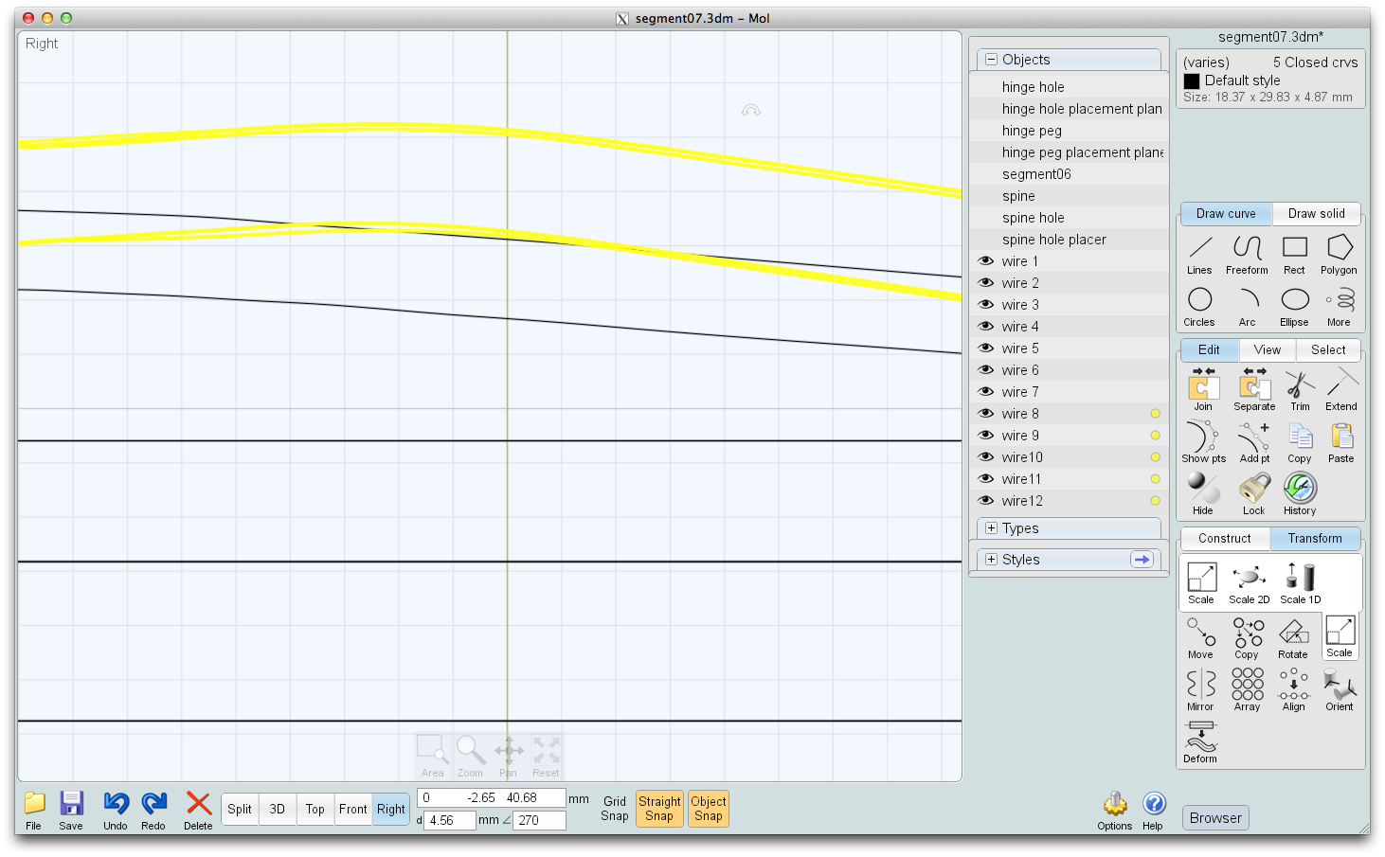Viewport: 1385px width, 857px height.
Task: Collapse the Objects section
Action: pyautogui.click(x=992, y=60)
